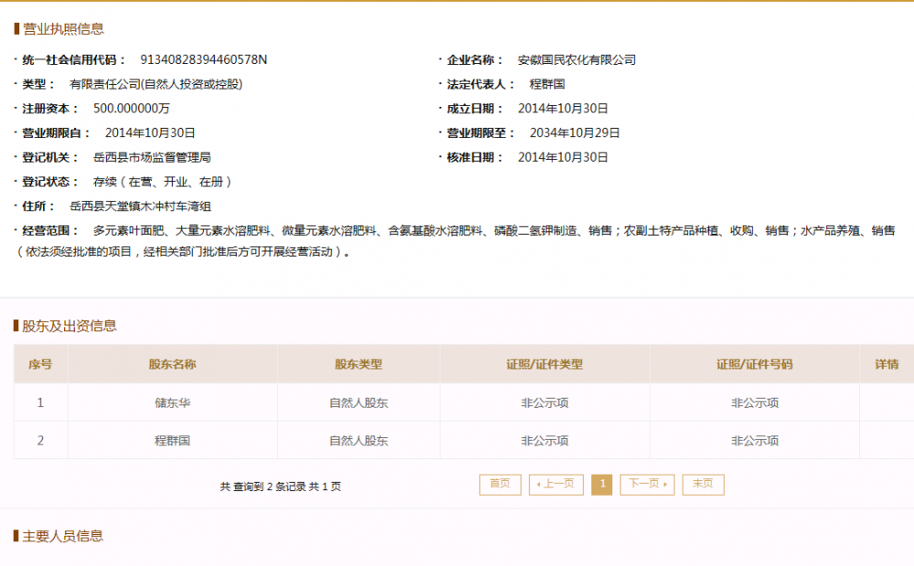Select registration status 存续（在营、开业、在册）
The image size is (914, 566).
[x=163, y=183]
